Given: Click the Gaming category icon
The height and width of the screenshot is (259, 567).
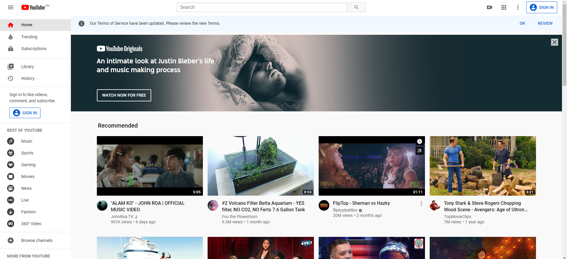Looking at the screenshot, I should 11,165.
